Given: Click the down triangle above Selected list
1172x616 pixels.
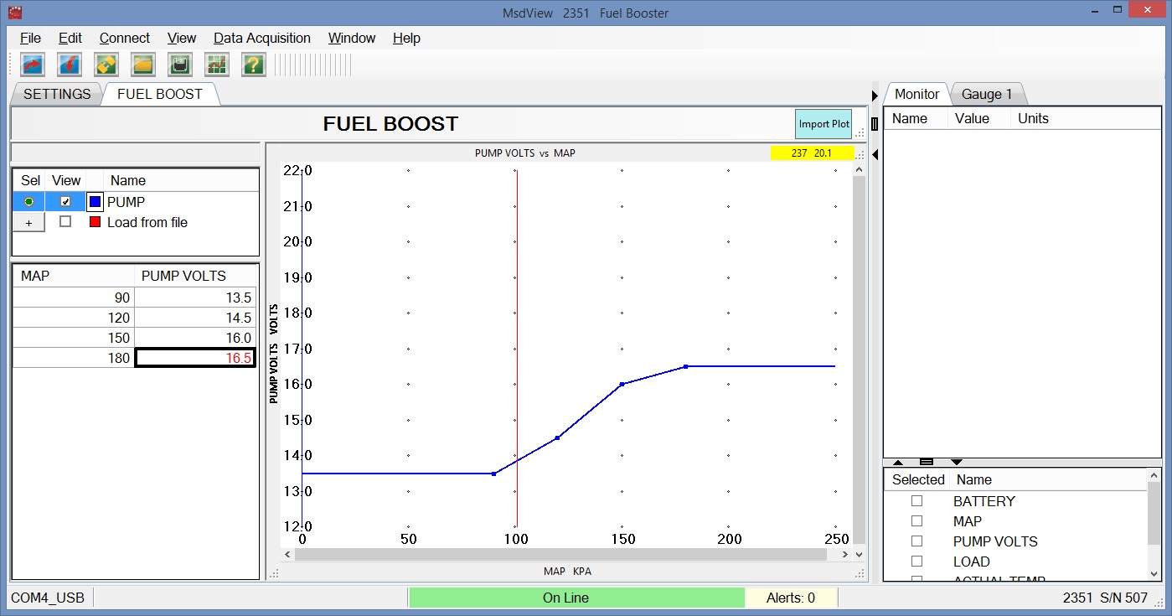Looking at the screenshot, I should [x=957, y=462].
